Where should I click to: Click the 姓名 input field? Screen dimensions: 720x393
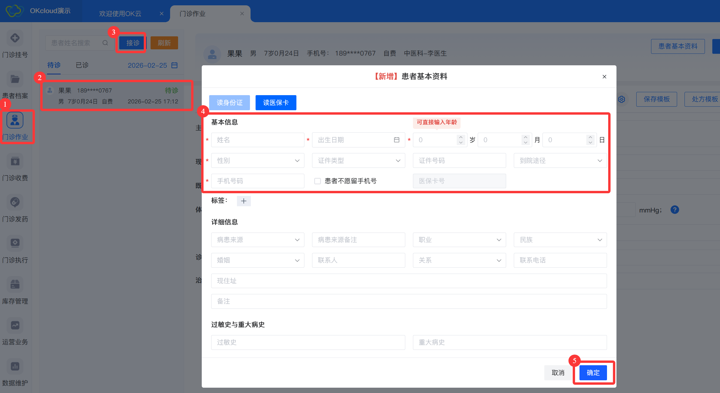(x=257, y=140)
